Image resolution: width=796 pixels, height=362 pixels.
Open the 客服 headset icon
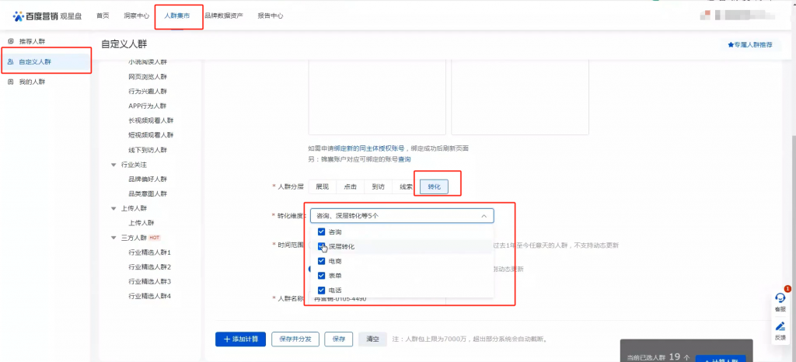tap(780, 298)
